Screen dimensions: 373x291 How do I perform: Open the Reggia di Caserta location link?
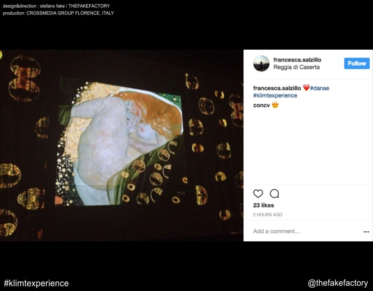(296, 67)
